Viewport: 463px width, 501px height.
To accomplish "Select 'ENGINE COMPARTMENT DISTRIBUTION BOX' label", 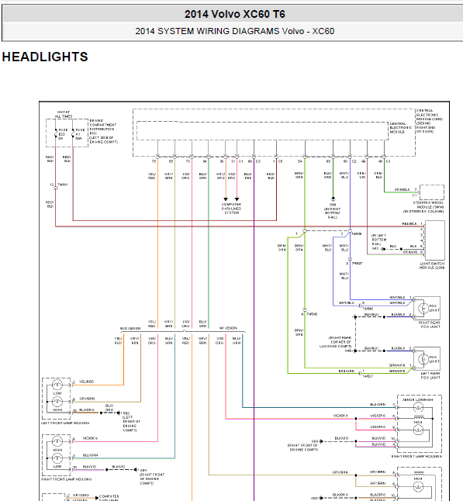I will pyautogui.click(x=103, y=127).
